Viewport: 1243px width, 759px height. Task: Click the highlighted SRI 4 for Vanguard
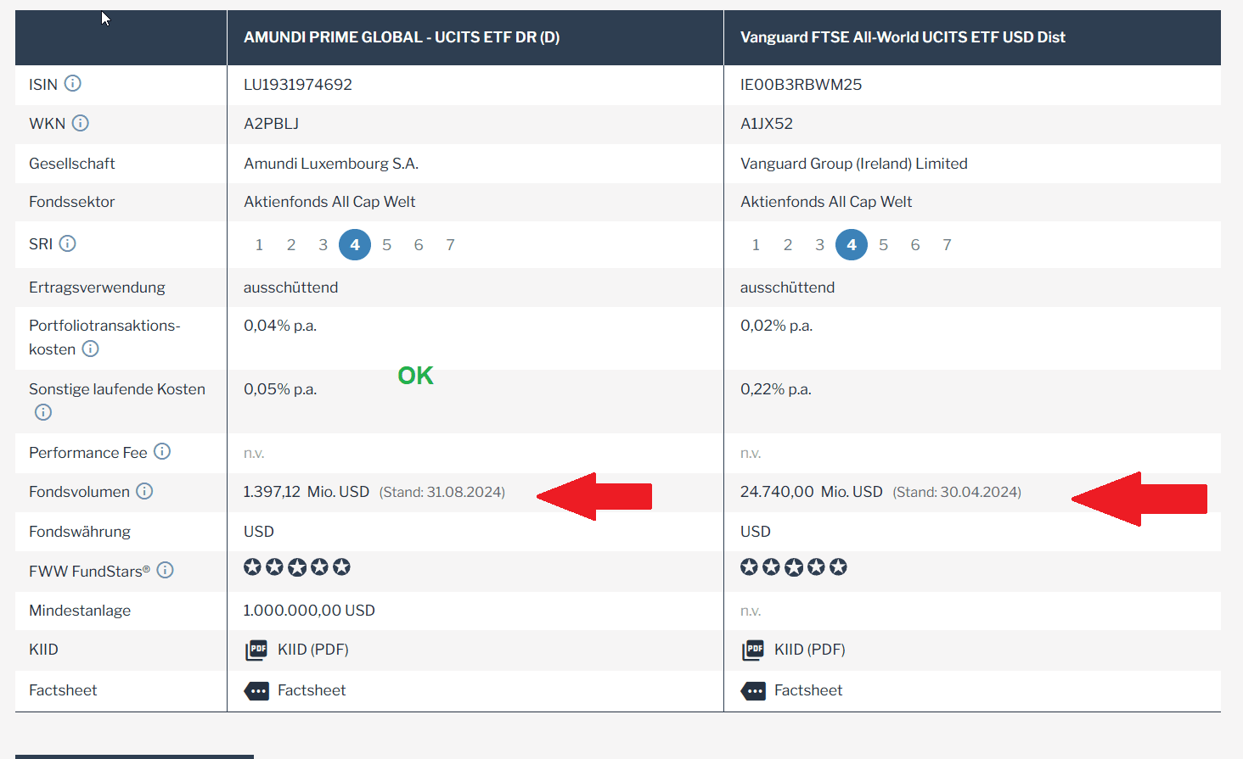pos(852,244)
